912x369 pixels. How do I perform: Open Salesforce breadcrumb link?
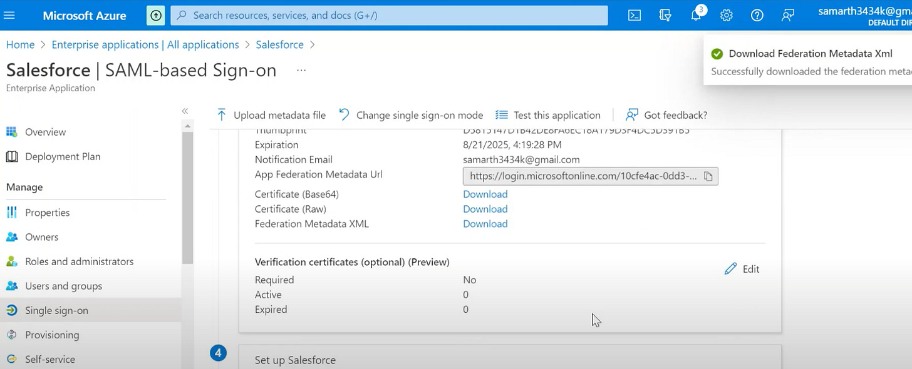pos(279,45)
